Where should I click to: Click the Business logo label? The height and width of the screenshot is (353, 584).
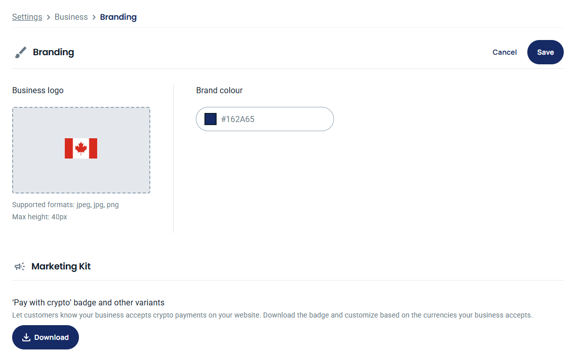coord(38,91)
